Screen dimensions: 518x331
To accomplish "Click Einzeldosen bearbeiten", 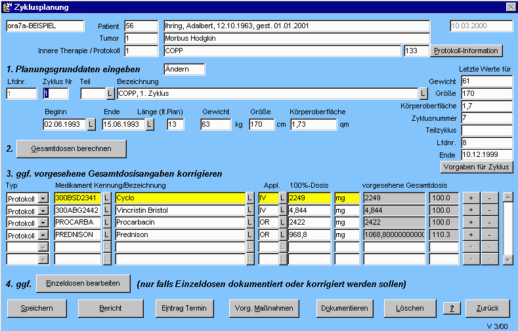I will [x=82, y=284].
